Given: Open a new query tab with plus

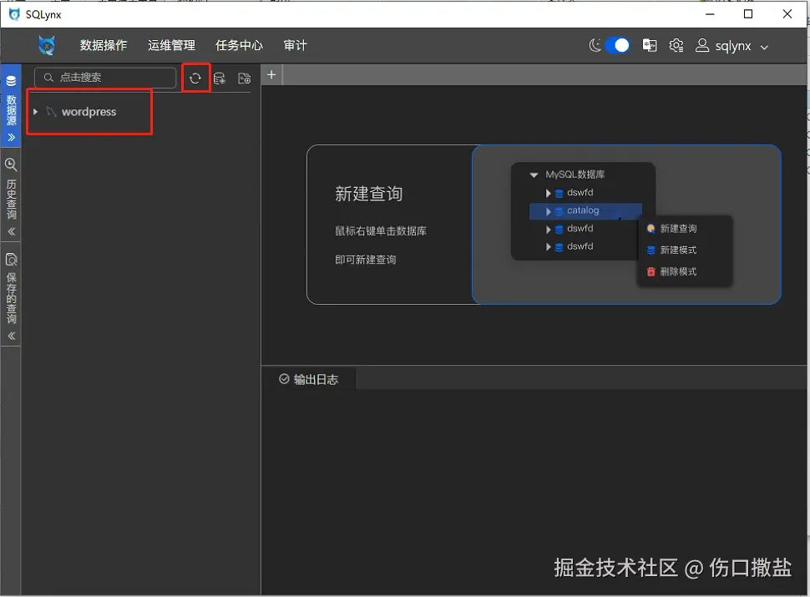Looking at the screenshot, I should [271, 75].
